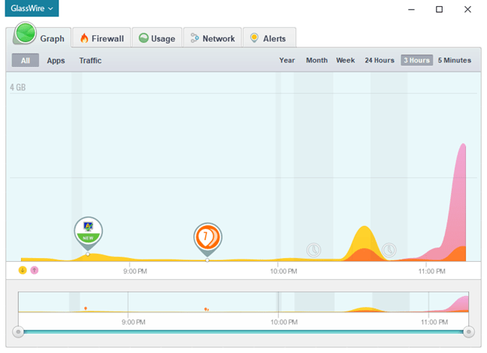Screen dimensions: 487x353
Task: Click the right timeline range slider handle
Action: (469, 332)
